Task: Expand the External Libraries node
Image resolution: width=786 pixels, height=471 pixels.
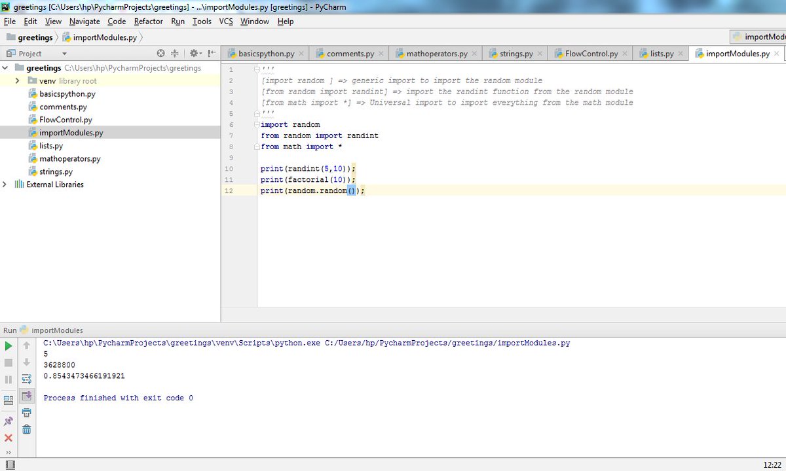Action: tap(5, 184)
